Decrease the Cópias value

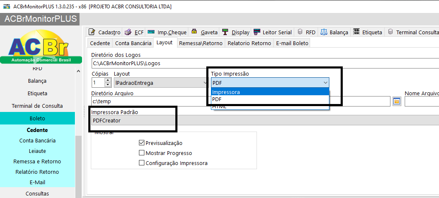pos(108,85)
